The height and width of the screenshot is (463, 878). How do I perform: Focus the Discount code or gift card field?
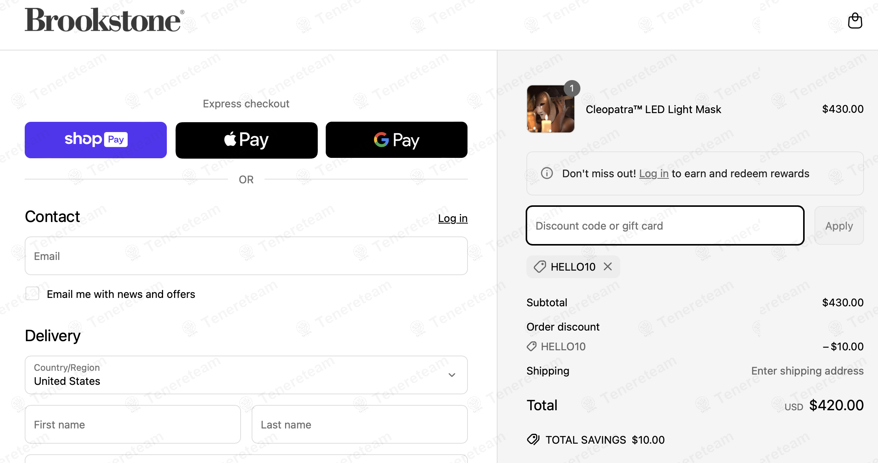[665, 226]
